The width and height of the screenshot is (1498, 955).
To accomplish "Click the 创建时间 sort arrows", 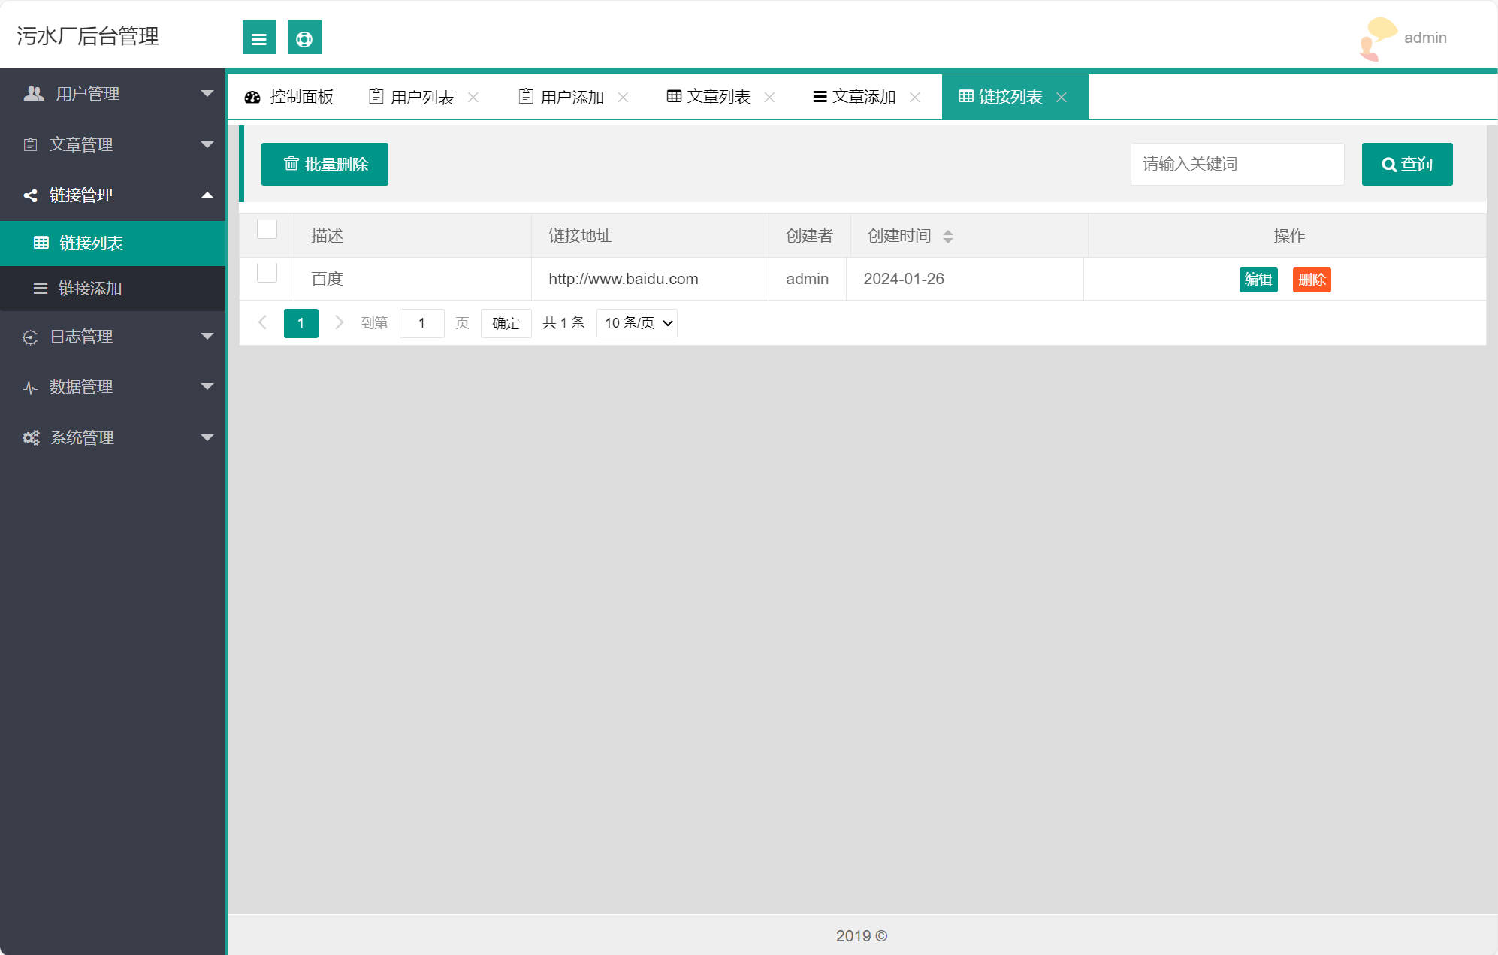I will (948, 236).
